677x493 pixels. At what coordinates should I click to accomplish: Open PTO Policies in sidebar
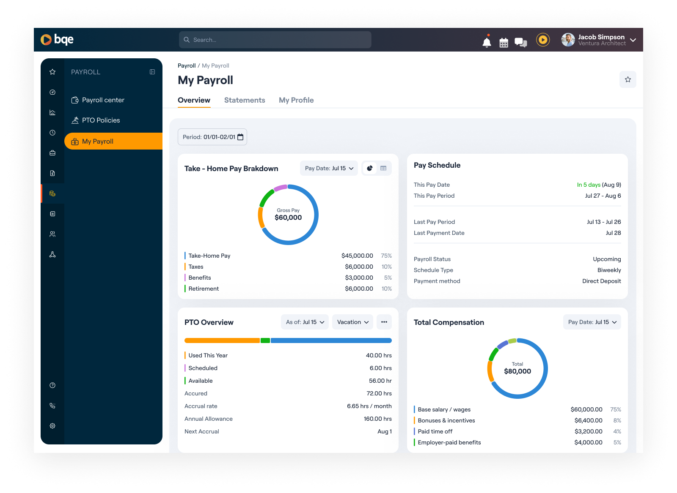click(101, 120)
